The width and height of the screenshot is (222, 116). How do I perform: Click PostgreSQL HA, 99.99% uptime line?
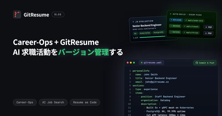166,111
